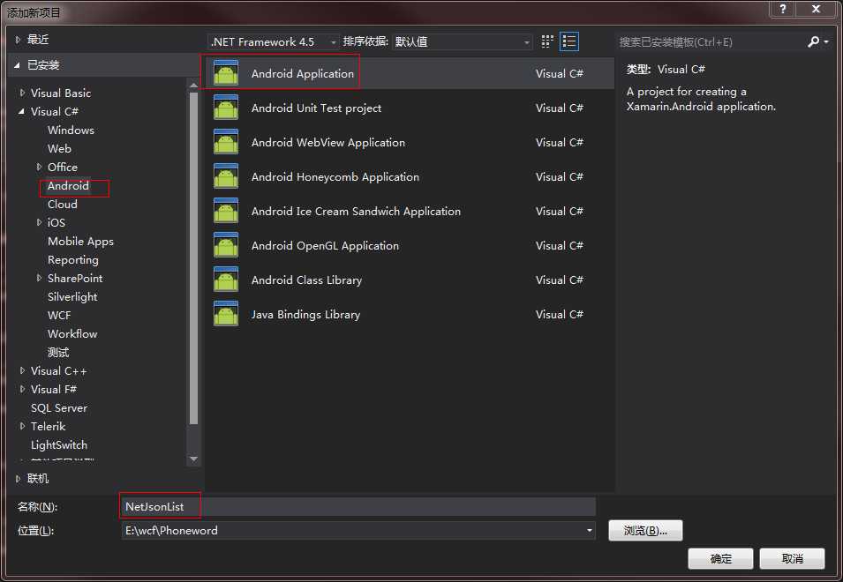Viewport: 843px width, 582px height.
Task: Expand the 联机 section
Action: pyautogui.click(x=18, y=478)
